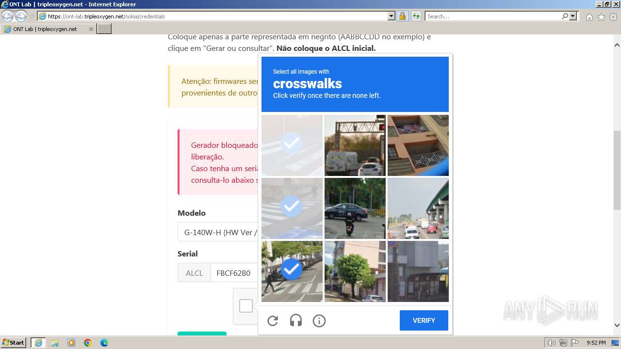The width and height of the screenshot is (621, 349).
Task: Click the ALCL serial prefix label
Action: [x=194, y=273]
